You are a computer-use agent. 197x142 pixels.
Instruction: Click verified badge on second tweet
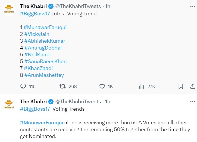tap(51, 102)
